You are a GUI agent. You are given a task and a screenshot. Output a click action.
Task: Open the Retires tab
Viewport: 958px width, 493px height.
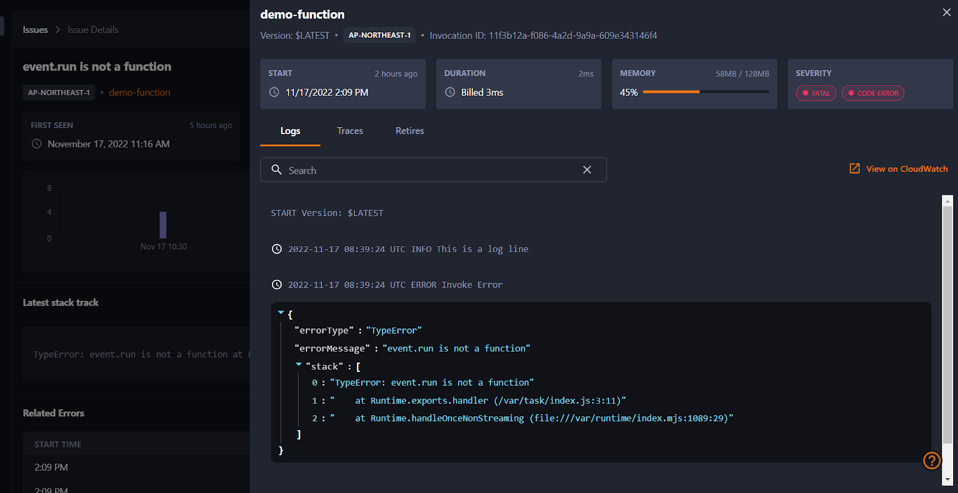(410, 131)
